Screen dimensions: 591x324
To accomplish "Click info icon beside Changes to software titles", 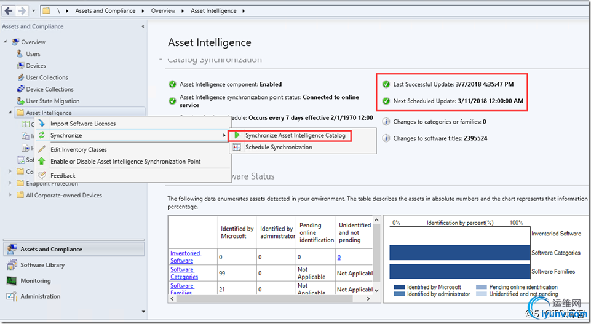I will pos(386,138).
